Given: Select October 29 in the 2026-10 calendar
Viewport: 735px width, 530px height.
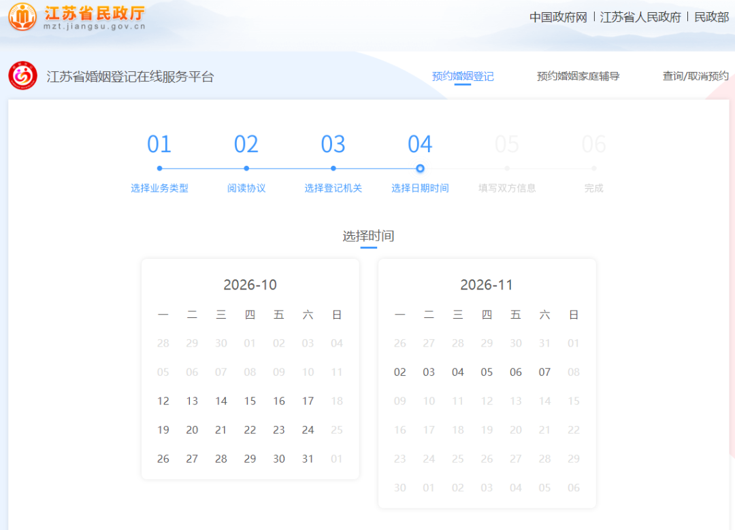Looking at the screenshot, I should pos(250,459).
